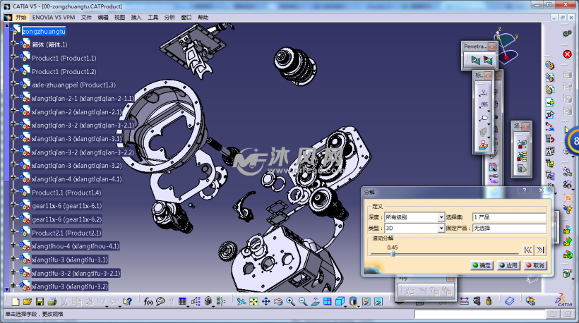Select the Rotate view tool
Viewport: 579px width, 323px height.
coord(278,302)
